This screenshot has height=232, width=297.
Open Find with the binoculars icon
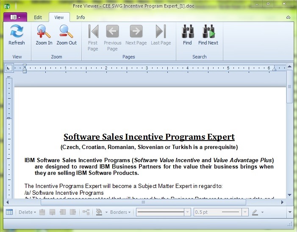click(x=188, y=31)
